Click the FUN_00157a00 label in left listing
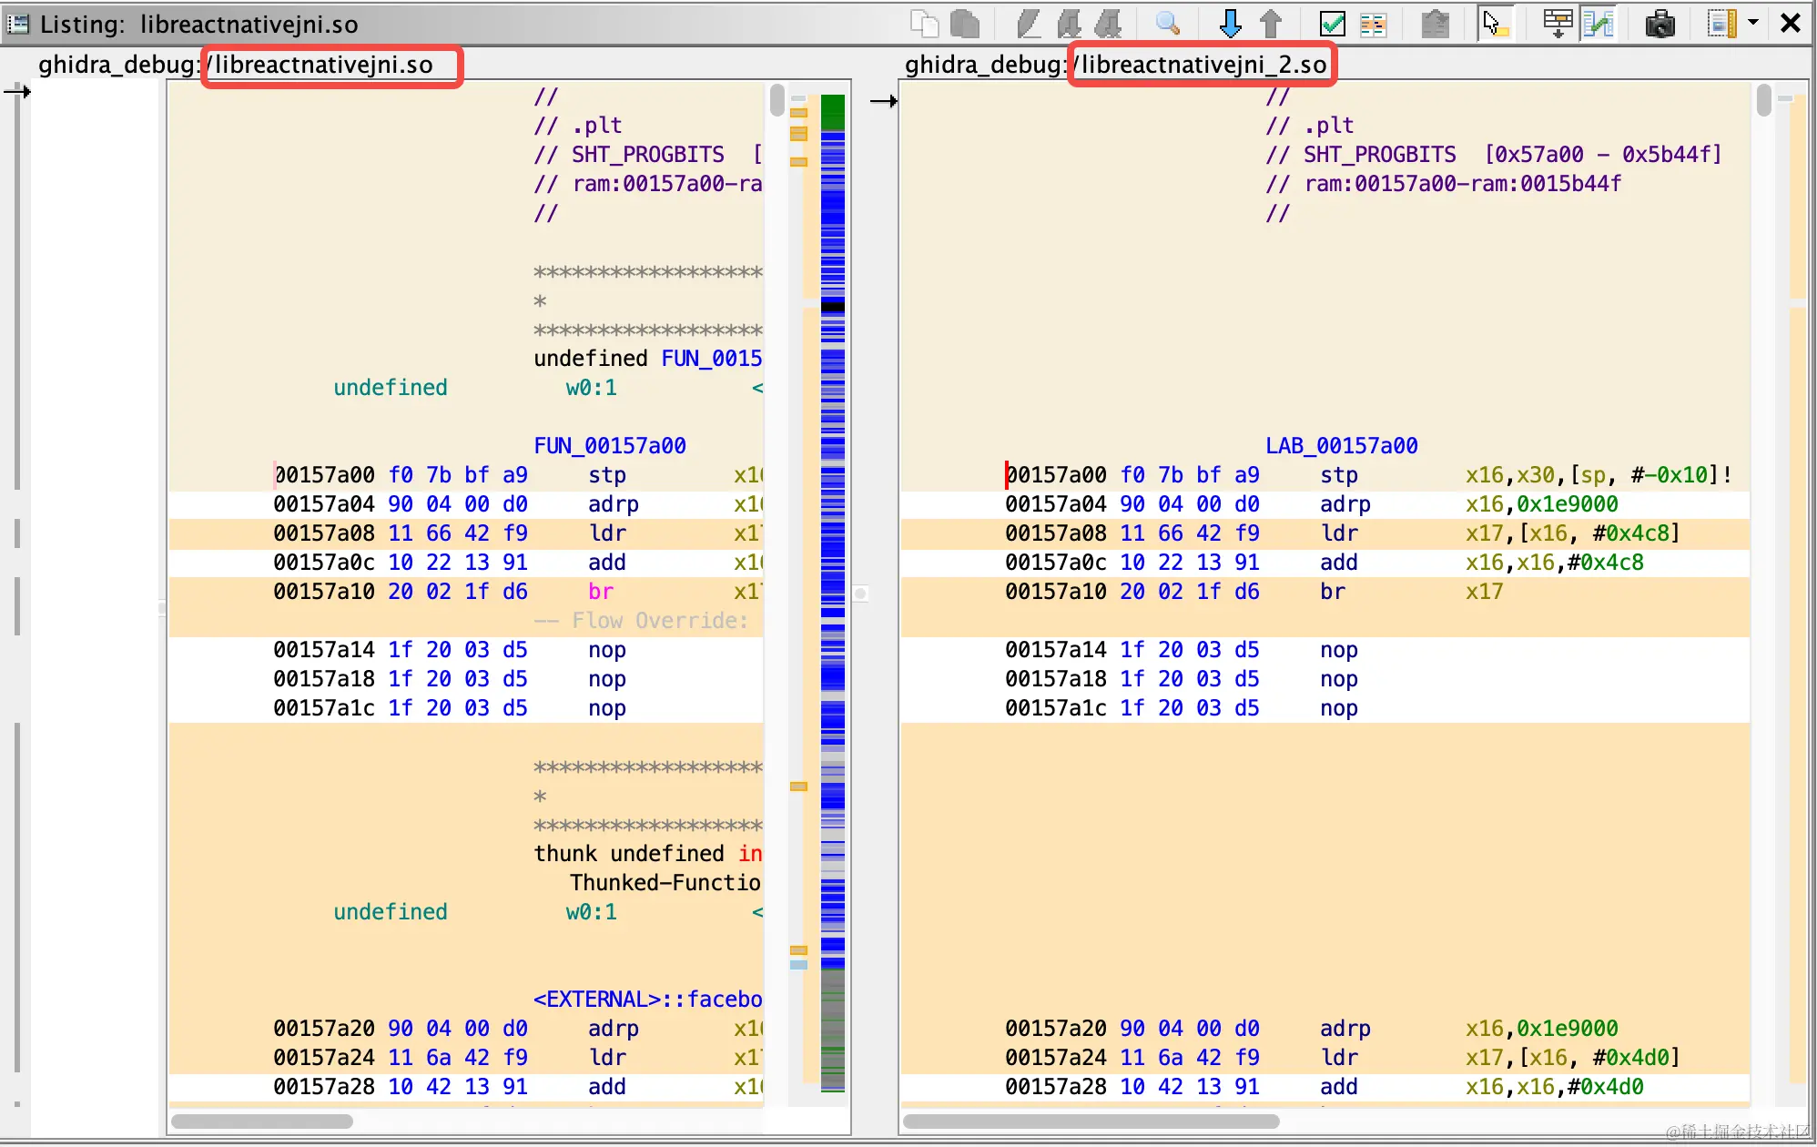The height and width of the screenshot is (1147, 1817). [609, 446]
